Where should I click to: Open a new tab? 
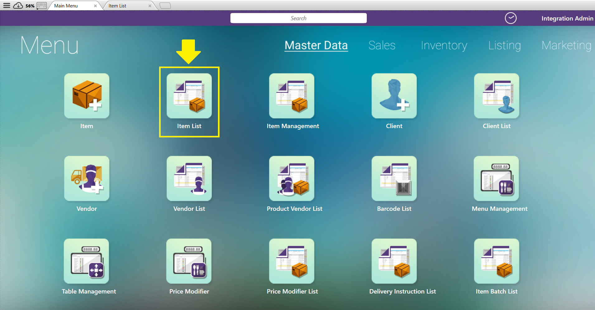(165, 6)
